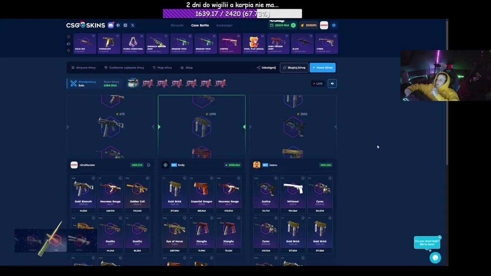Click the shield icon on Eye of Horus card
491x276 pixels.
pos(185,218)
